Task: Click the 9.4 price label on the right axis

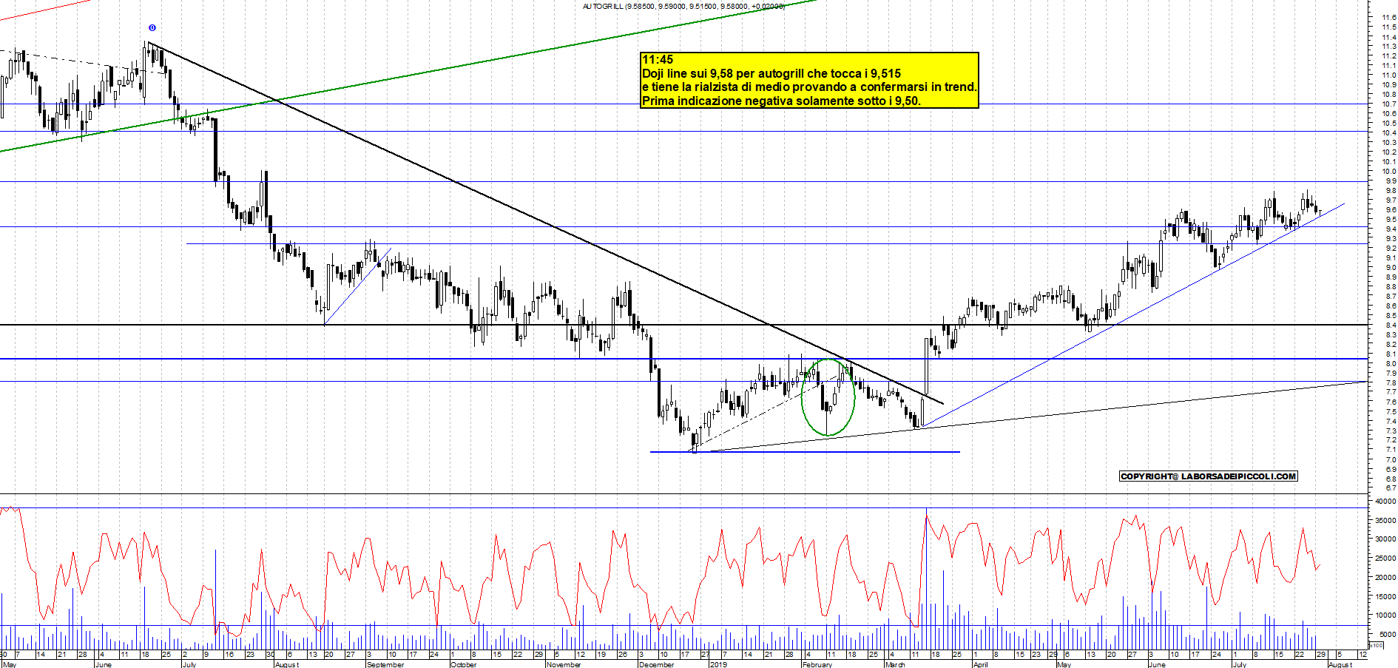Action: click(1391, 229)
